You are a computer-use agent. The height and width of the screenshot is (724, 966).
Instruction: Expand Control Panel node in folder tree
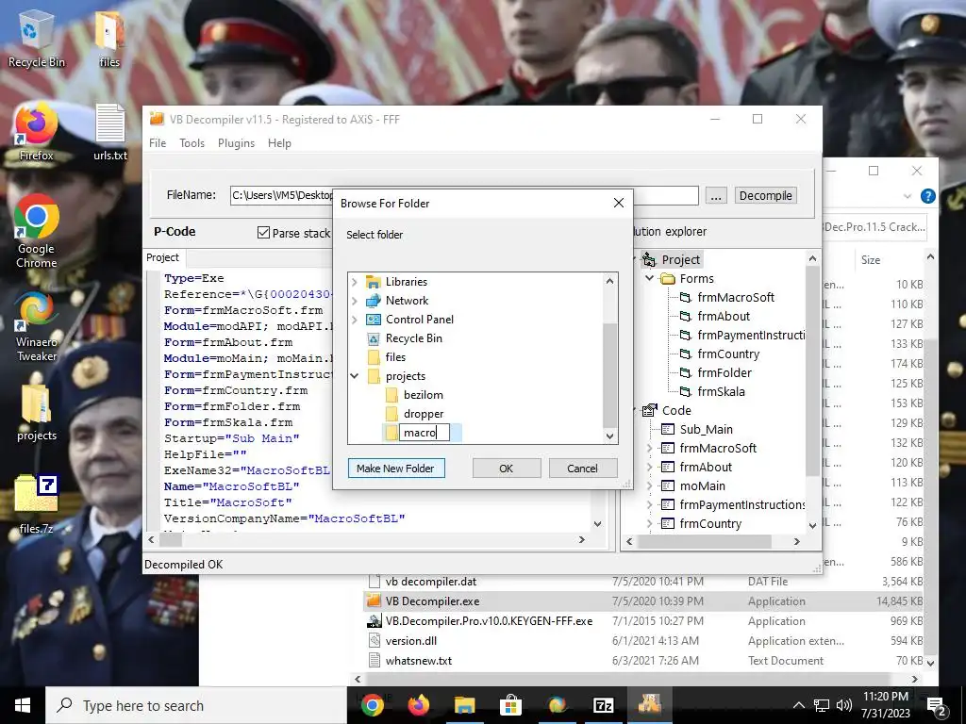pyautogui.click(x=355, y=320)
